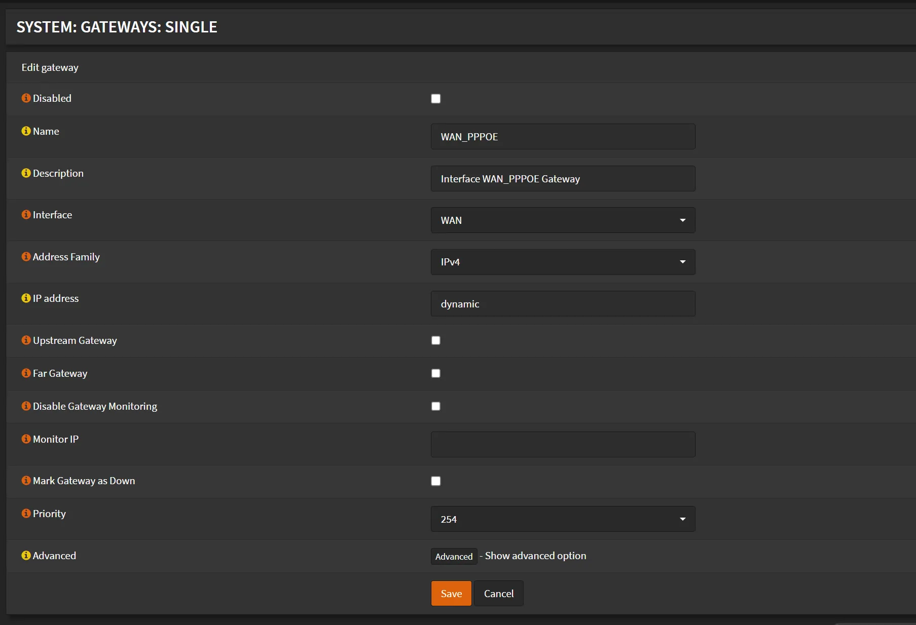This screenshot has height=625, width=916.
Task: Show help for the Priority setting
Action: point(26,514)
